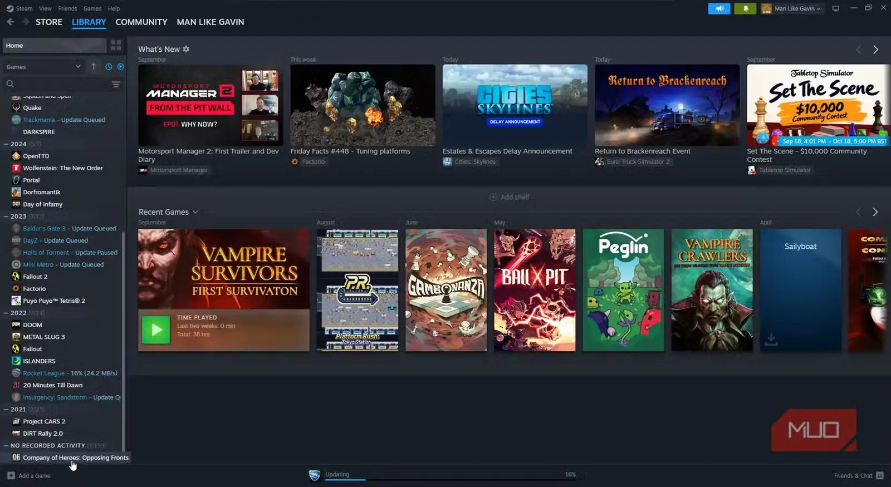Toggle the sort-by-recent clock filter
Image resolution: width=891 pixels, height=487 pixels.
point(109,67)
